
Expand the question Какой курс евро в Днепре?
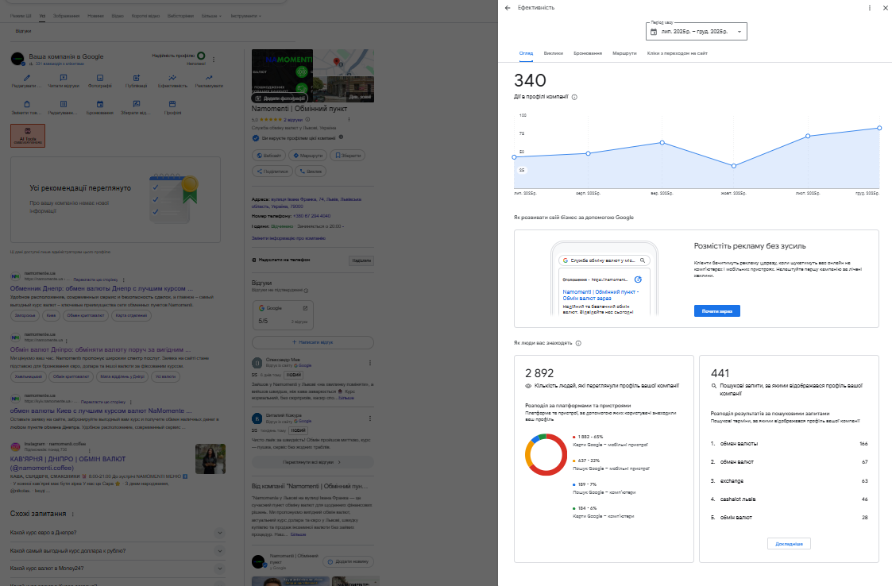point(219,533)
